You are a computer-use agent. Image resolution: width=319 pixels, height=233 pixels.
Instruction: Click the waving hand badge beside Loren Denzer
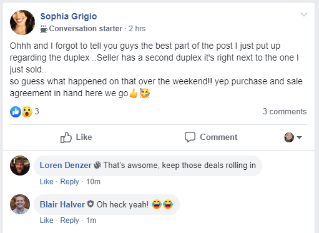tap(97, 165)
